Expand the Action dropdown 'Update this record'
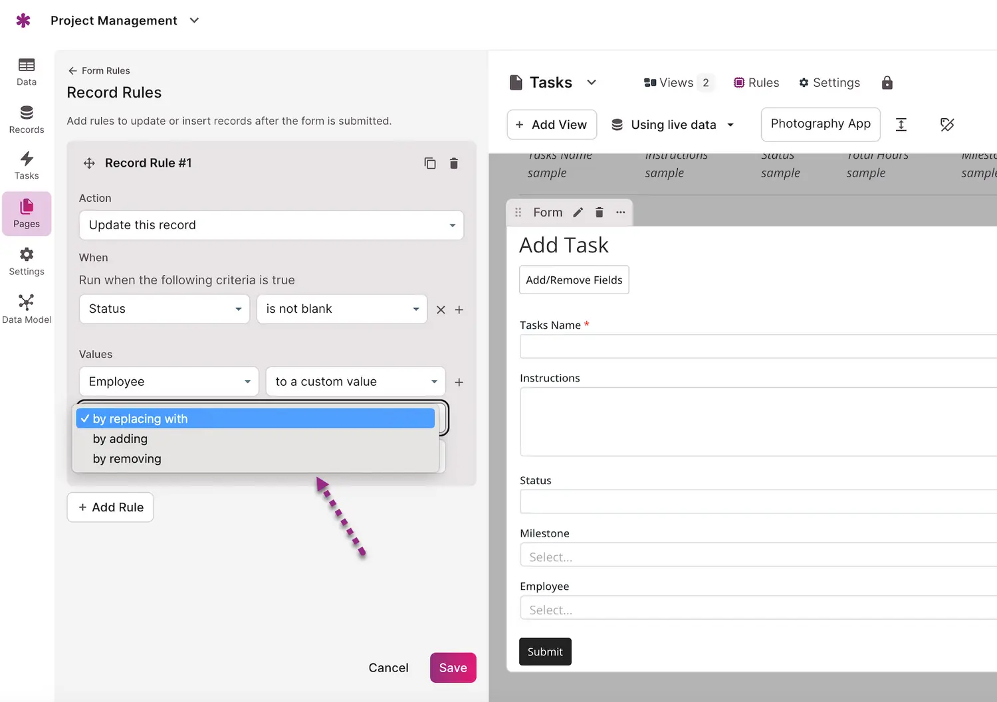 pyautogui.click(x=271, y=225)
